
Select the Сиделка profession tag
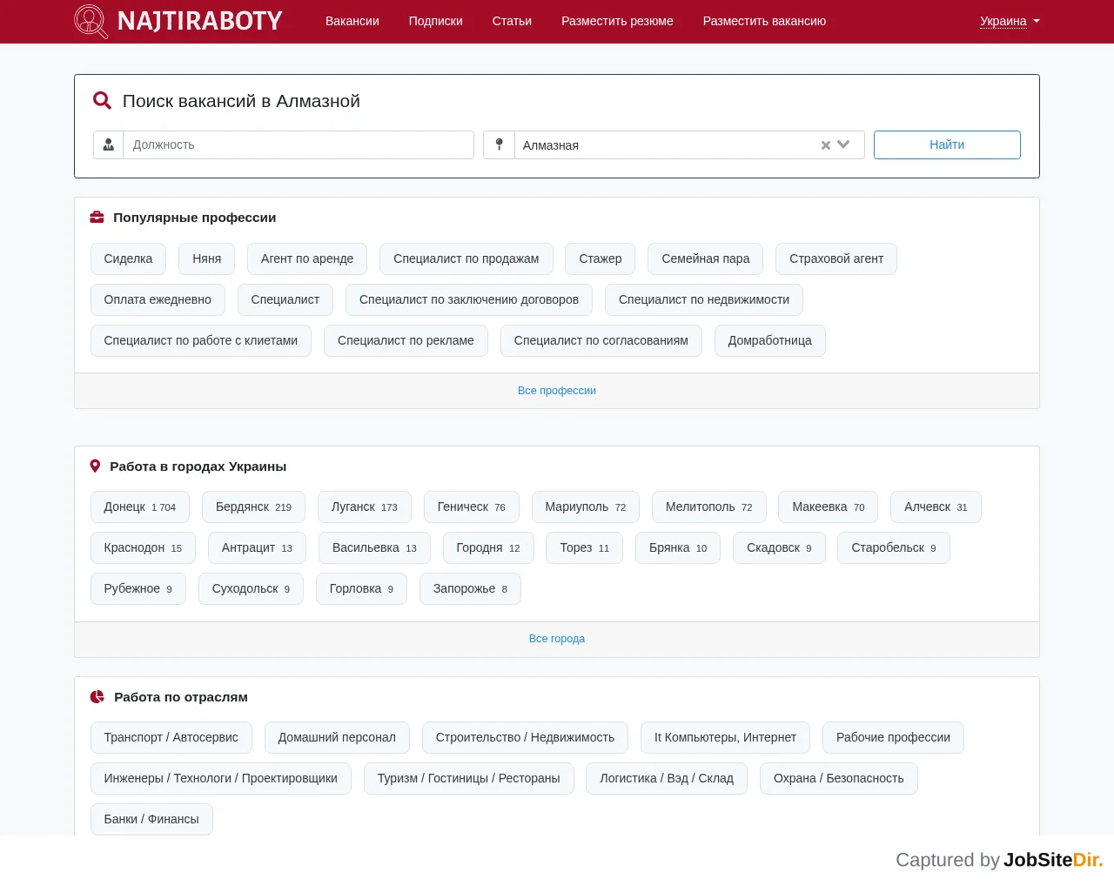pos(128,258)
